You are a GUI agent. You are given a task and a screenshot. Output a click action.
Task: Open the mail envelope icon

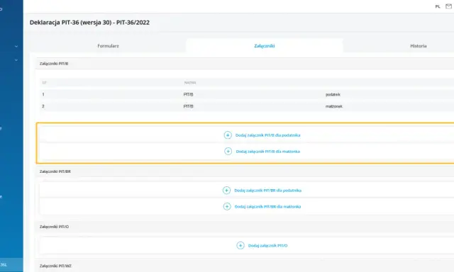pyautogui.click(x=448, y=6)
